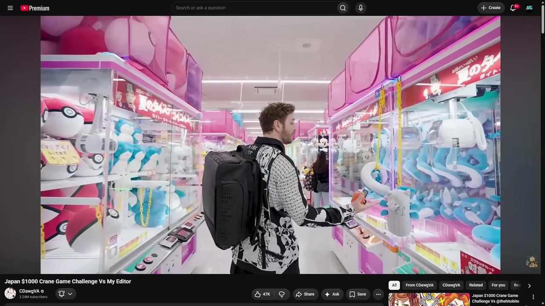Click the video title 'Japan $1000 Crane Game Challenge Vs My Editor'
Viewport: 545px width, 306px height.
pyautogui.click(x=68, y=281)
